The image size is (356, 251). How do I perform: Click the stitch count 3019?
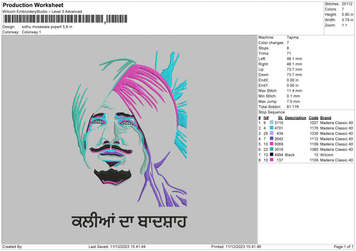click(x=279, y=149)
